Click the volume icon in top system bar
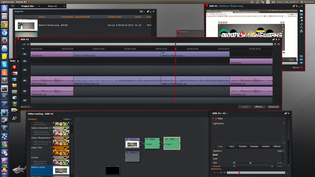 (x=273, y=2)
